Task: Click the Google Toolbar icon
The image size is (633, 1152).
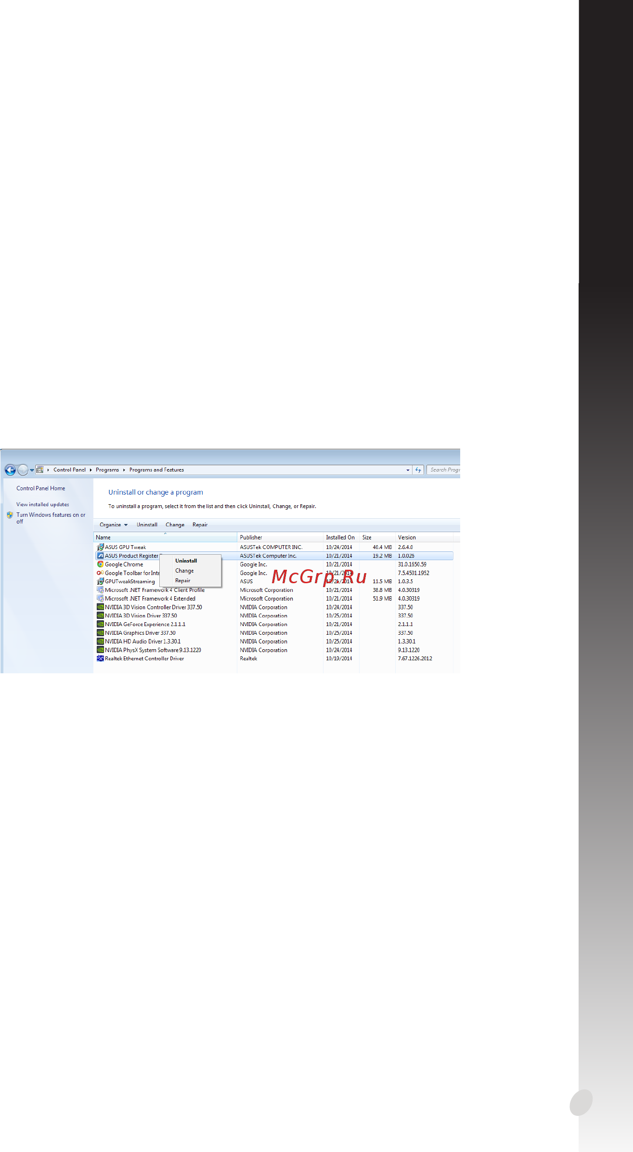Action: 100,573
